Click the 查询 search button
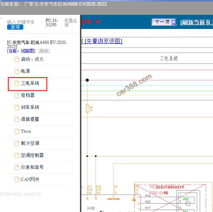Viewport: 213px width, 212px height. 15,27
